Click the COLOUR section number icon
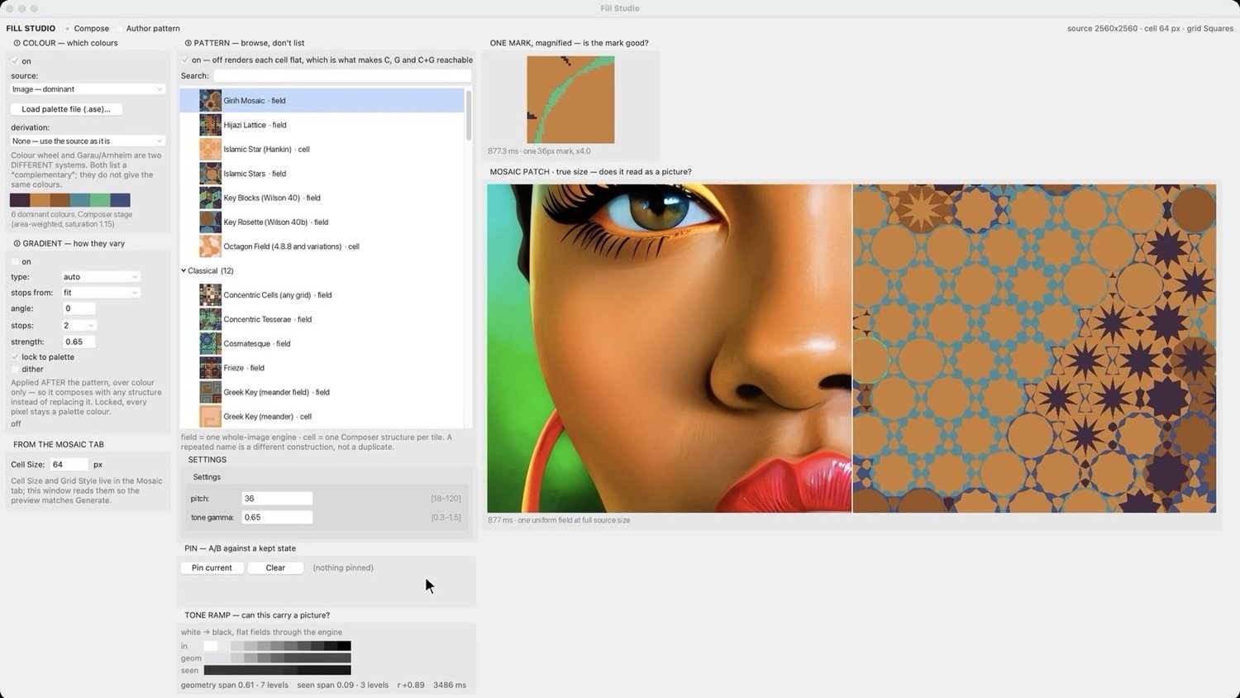Image resolution: width=1240 pixels, height=698 pixels. point(17,43)
